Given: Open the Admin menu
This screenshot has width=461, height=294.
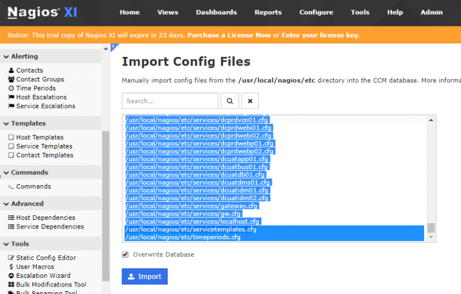Looking at the screenshot, I should pyautogui.click(x=432, y=12).
